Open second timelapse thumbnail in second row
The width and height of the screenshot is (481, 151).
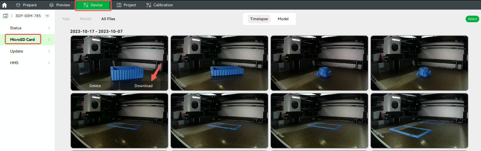[x=219, y=121]
